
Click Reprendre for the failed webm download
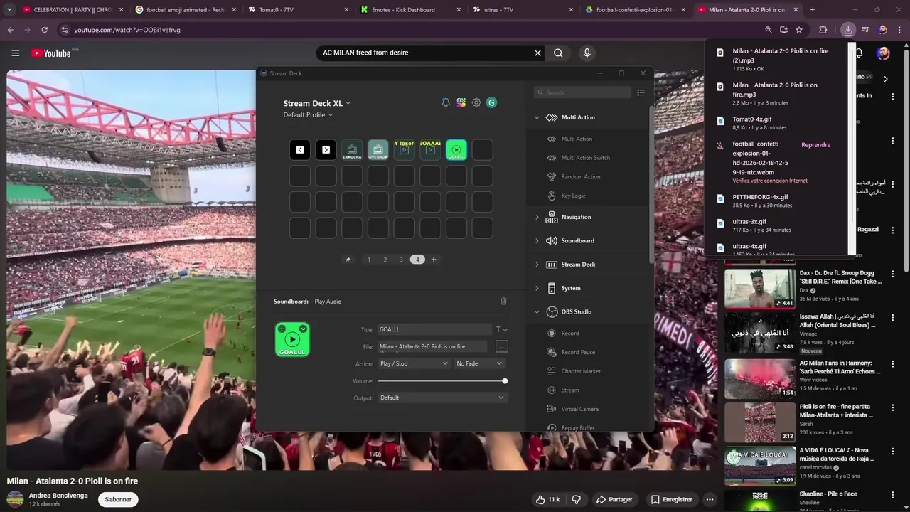coord(815,145)
